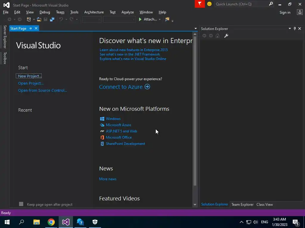Click into the Quick Launch search field
Viewport: 305px width, 228px height.
click(241, 4)
